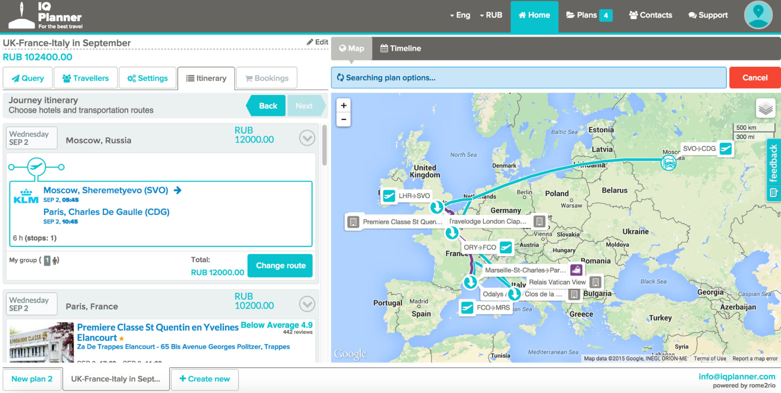781x393 pixels.
Task: Click the Back button
Action: pyautogui.click(x=266, y=106)
